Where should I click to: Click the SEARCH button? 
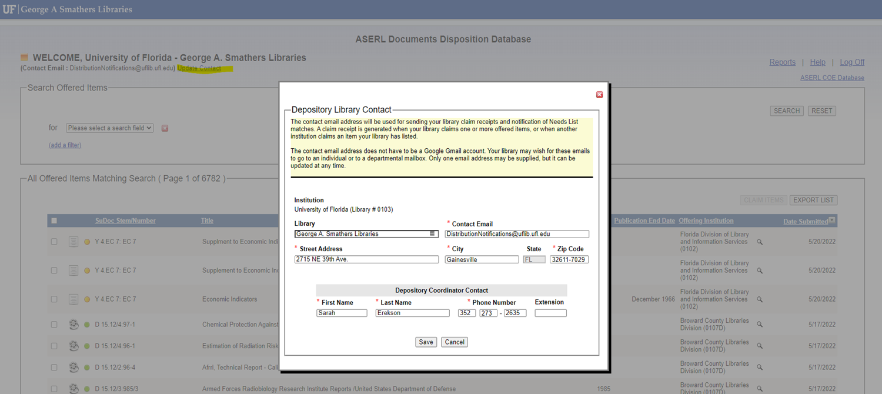coord(787,111)
